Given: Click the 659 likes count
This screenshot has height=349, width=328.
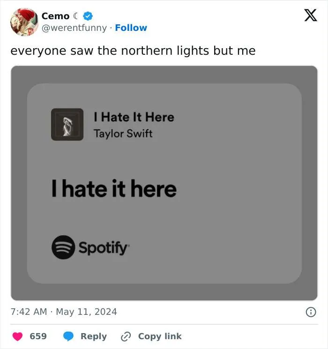Looking at the screenshot, I should (38, 336).
